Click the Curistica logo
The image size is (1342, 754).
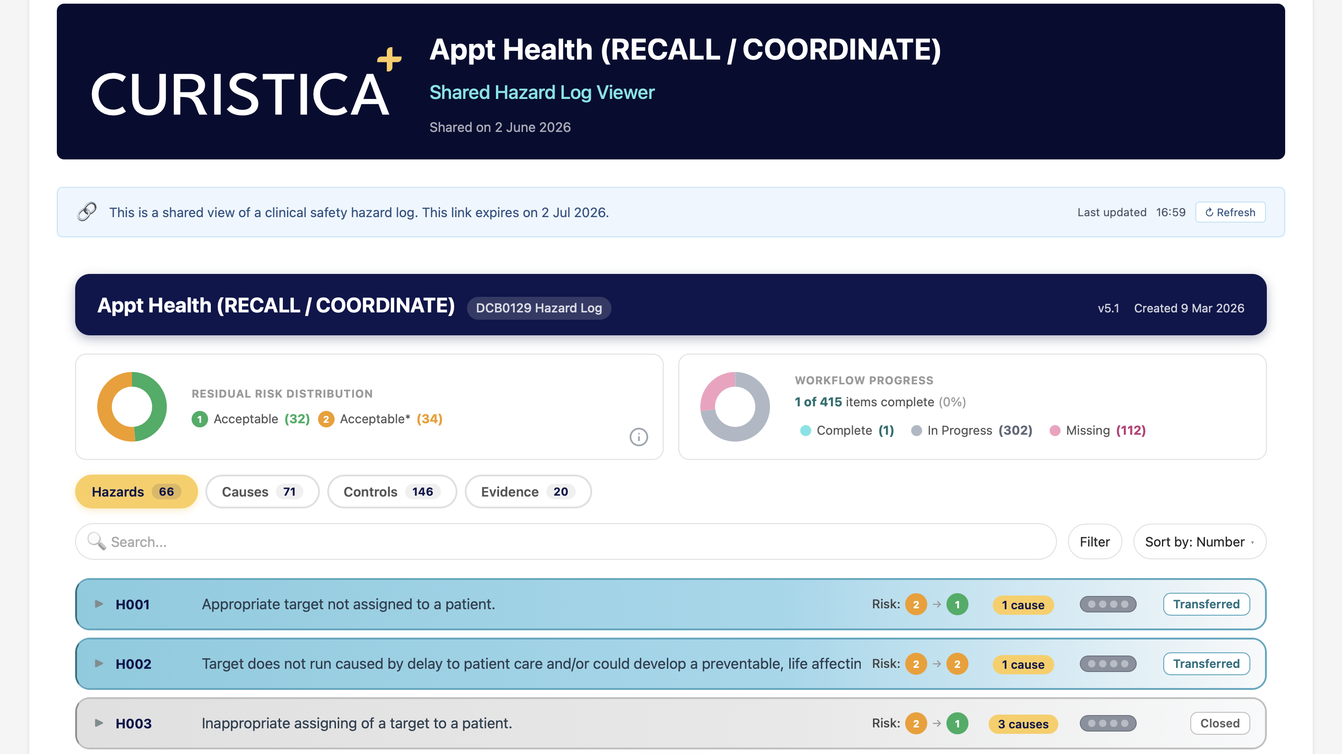tap(245, 82)
